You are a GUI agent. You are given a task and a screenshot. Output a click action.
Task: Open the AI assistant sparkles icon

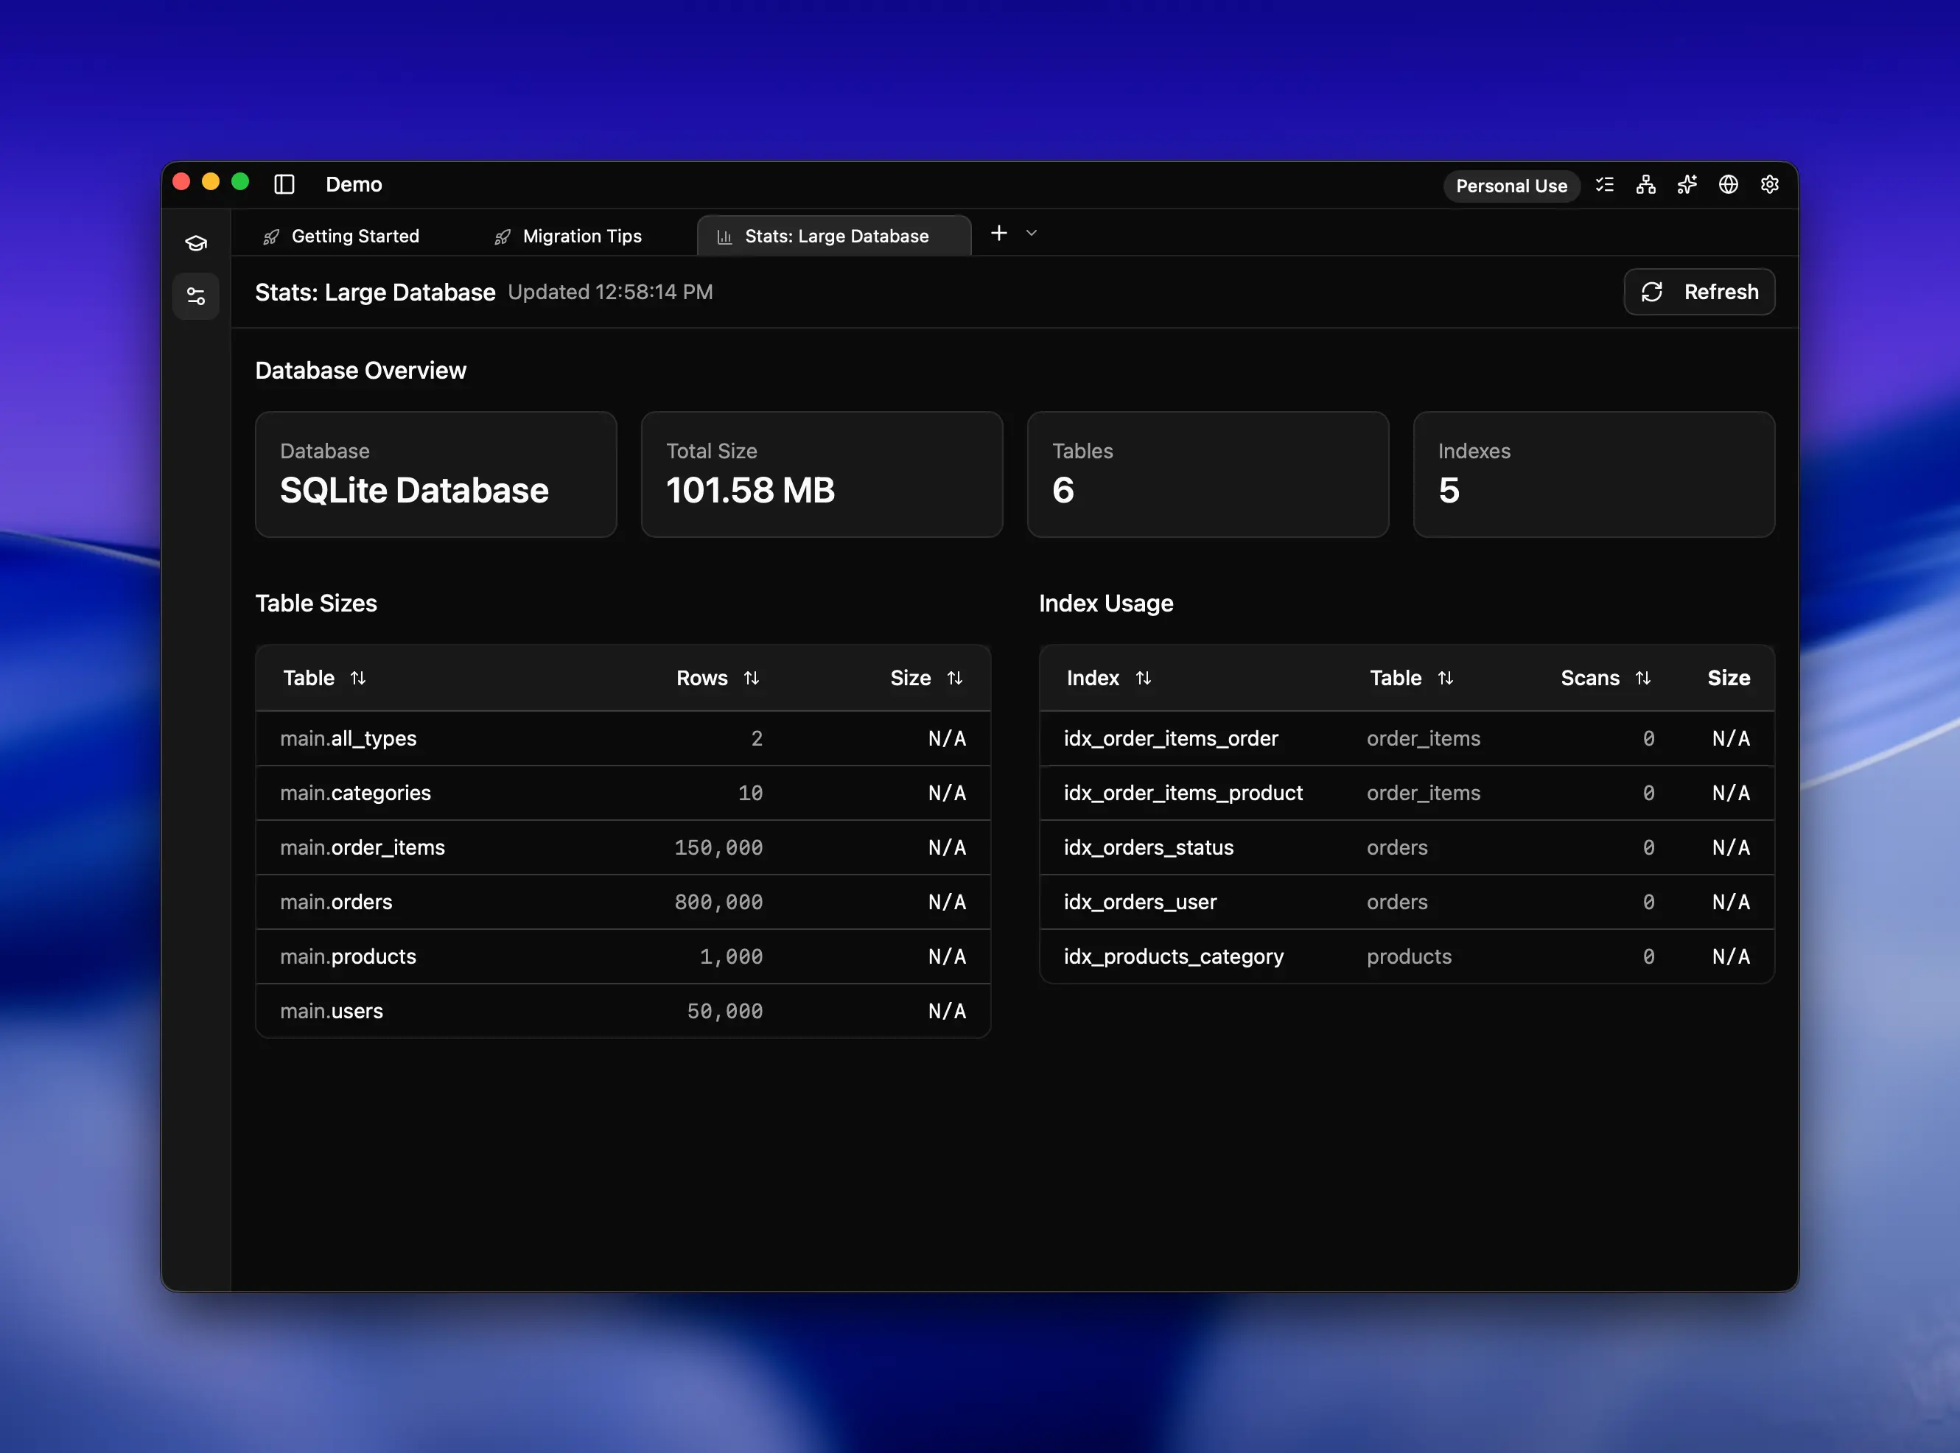click(x=1687, y=185)
